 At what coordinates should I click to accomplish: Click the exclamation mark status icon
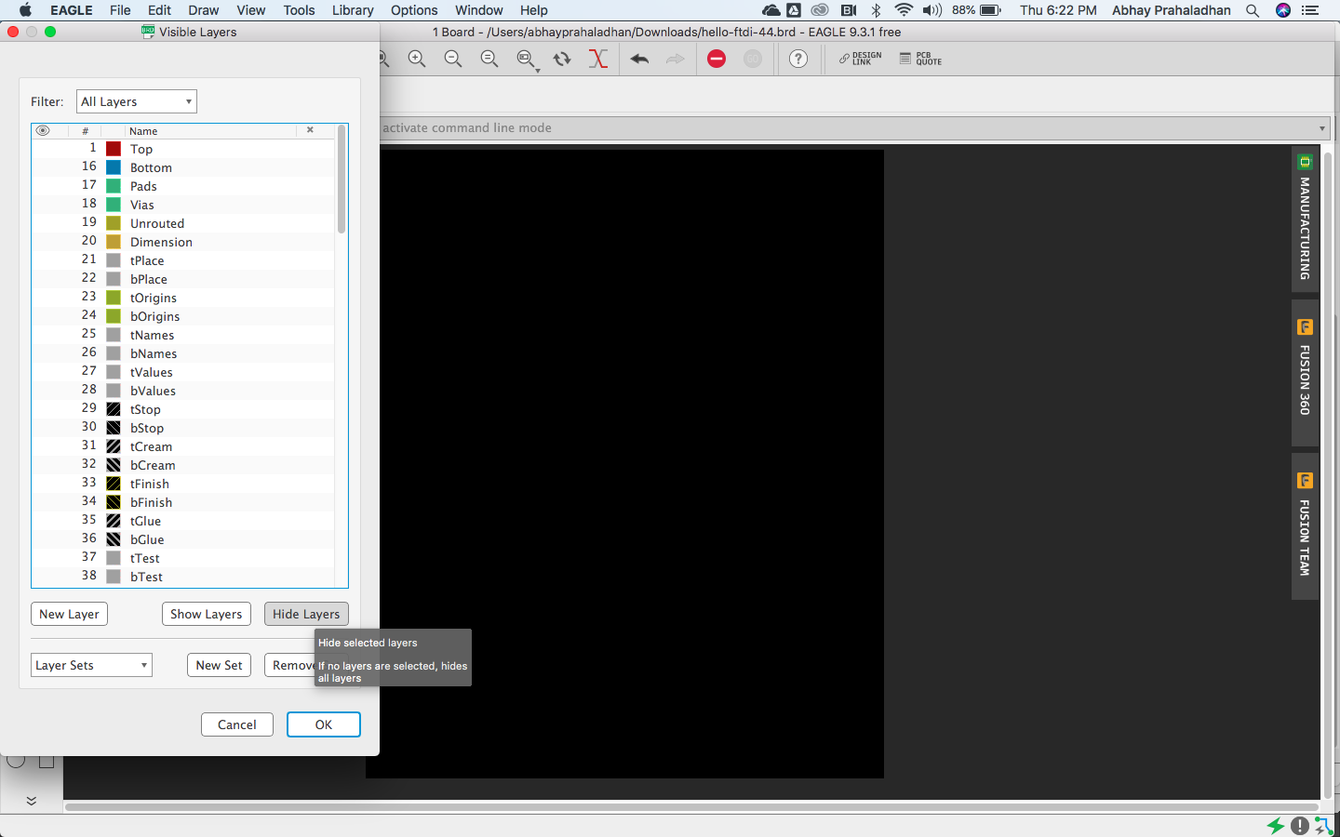pyautogui.click(x=1300, y=825)
